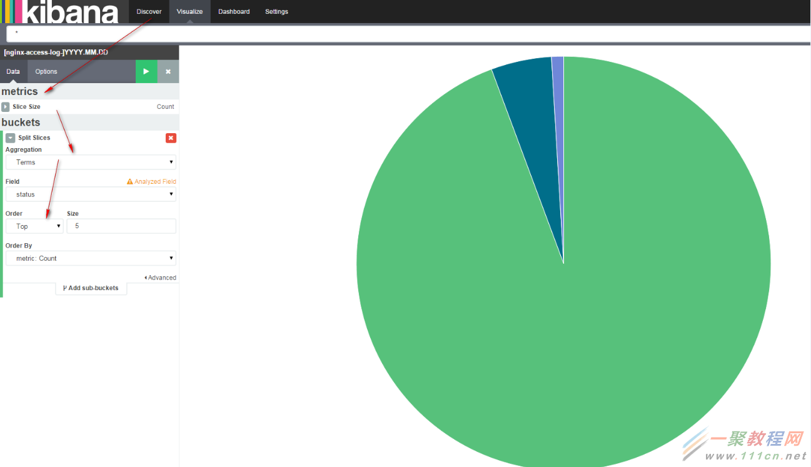Click the Kibana logo
Screen dimensions: 811x467
pos(60,11)
